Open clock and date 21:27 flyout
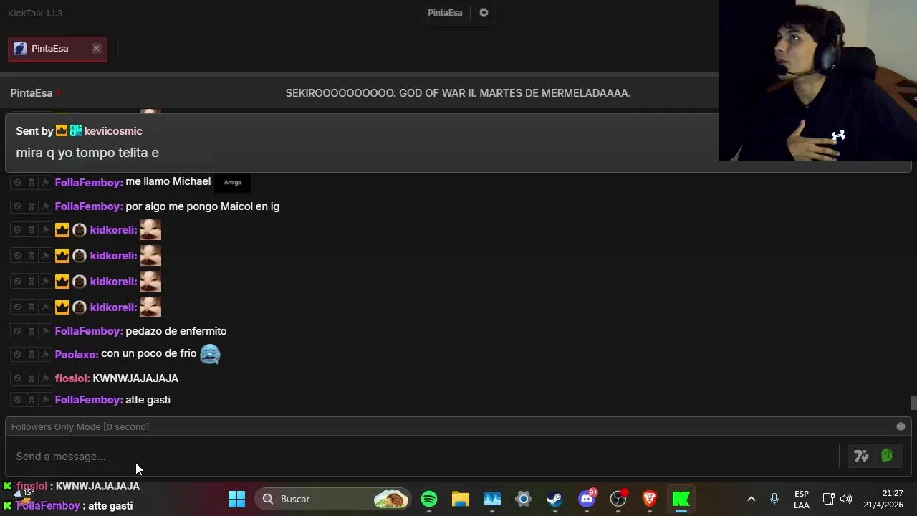This screenshot has height=516, width=917. 883,499
